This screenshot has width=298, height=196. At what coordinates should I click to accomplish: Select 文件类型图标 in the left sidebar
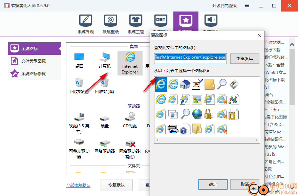click(x=35, y=61)
